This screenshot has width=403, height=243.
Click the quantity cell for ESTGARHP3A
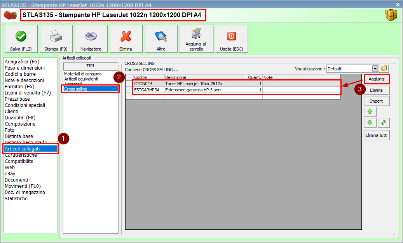[x=252, y=90]
